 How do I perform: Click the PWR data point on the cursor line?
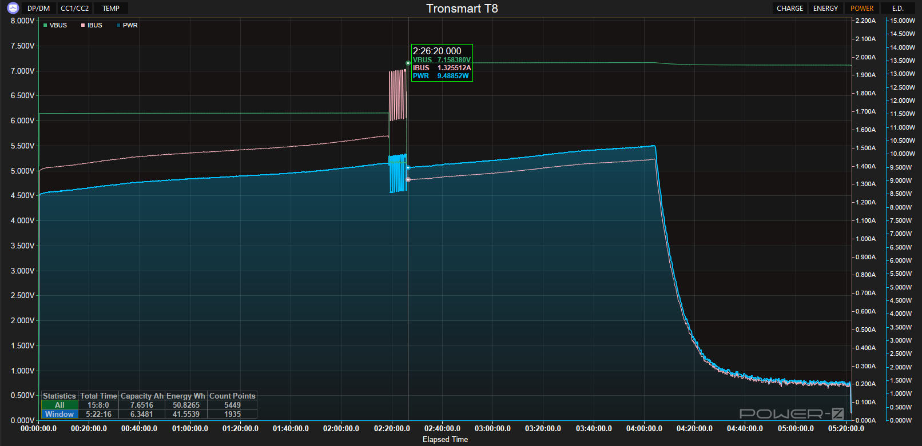tap(408, 168)
